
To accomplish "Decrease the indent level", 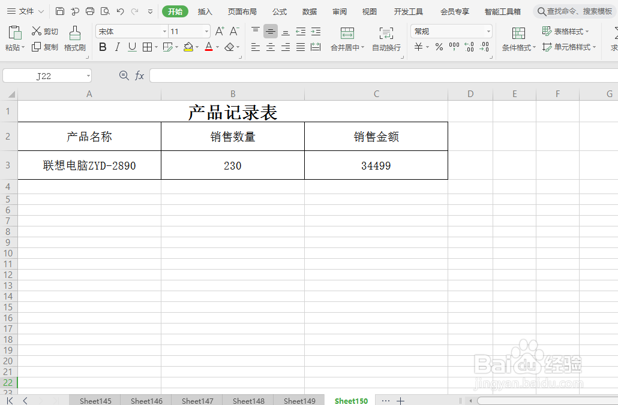I will click(301, 31).
